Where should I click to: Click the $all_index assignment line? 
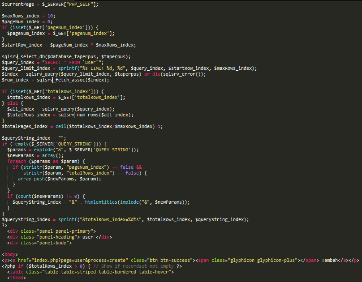[61, 109]
